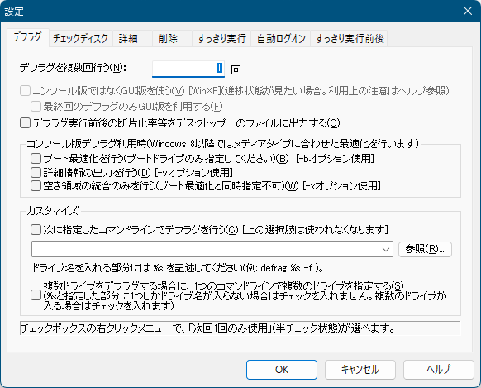Expand the command line combo box arrow
The image size is (481, 388).
[x=386, y=249]
